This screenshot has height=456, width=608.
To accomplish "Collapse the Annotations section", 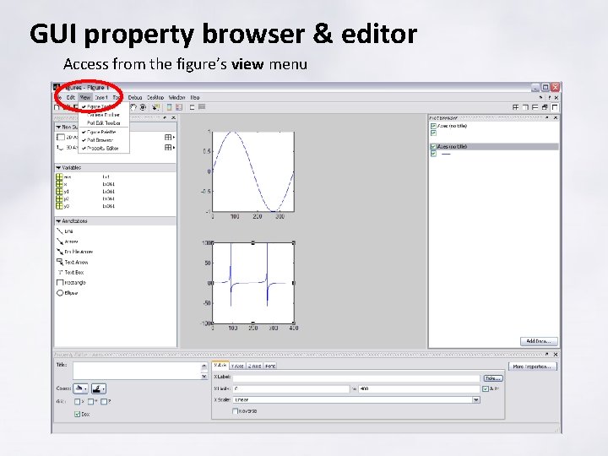I will (58, 221).
